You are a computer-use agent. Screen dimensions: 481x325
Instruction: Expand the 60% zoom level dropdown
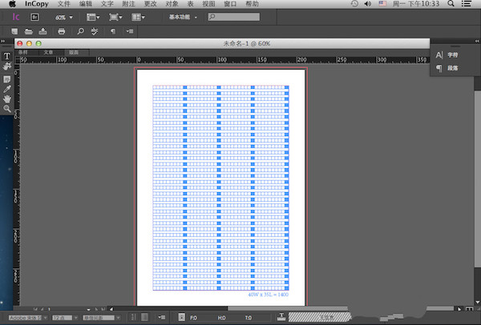click(x=64, y=16)
